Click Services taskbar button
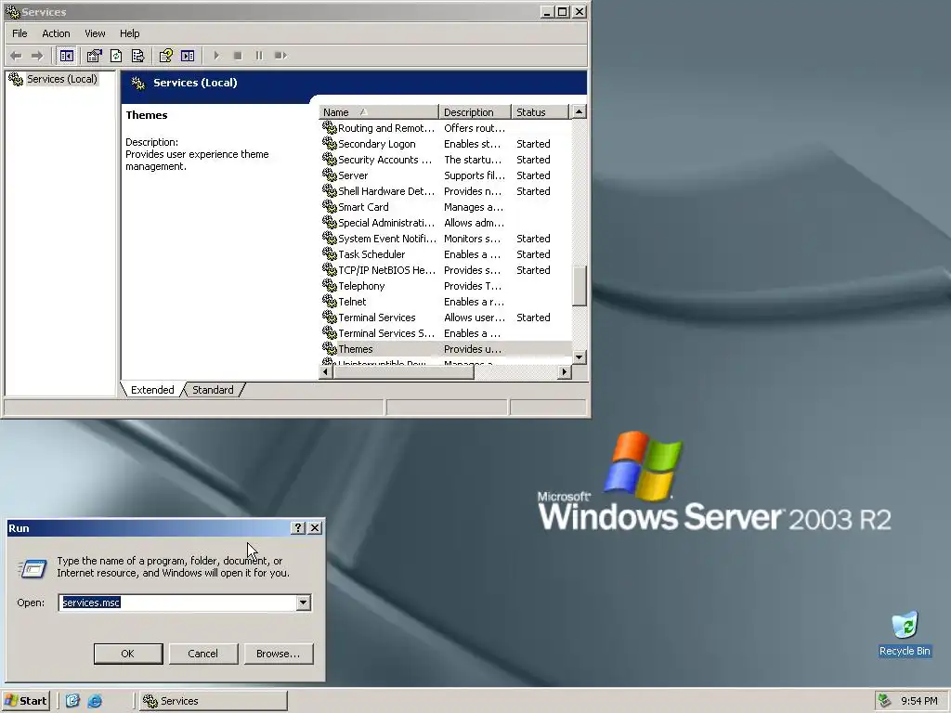The width and height of the screenshot is (951, 713). coord(214,701)
